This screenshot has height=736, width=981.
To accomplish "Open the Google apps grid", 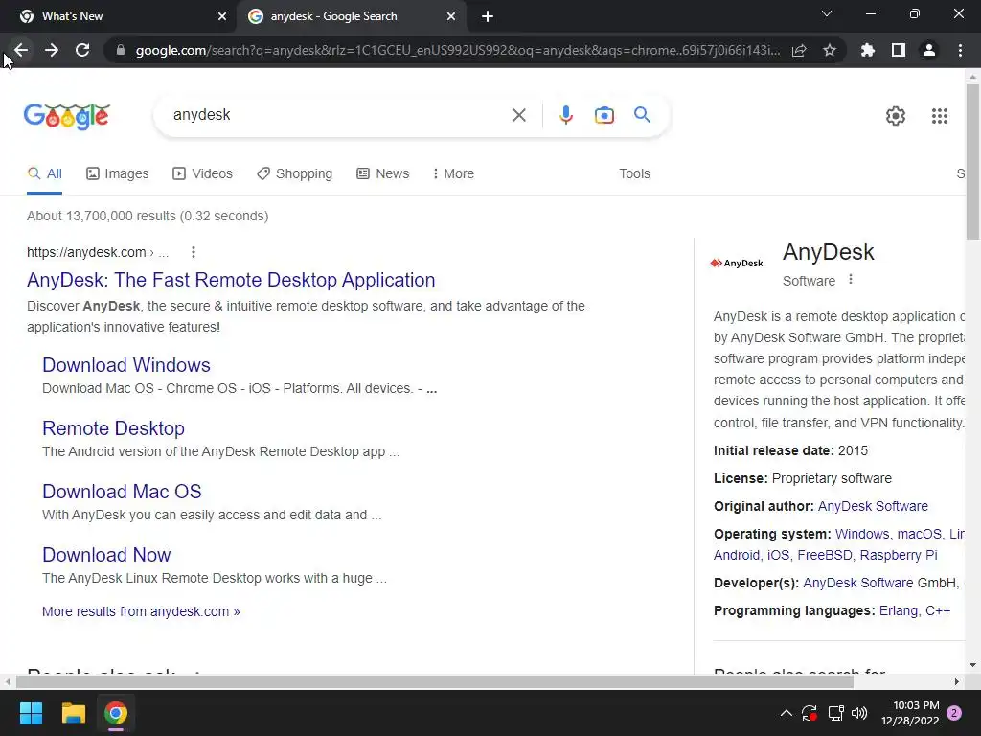I will [x=940, y=116].
